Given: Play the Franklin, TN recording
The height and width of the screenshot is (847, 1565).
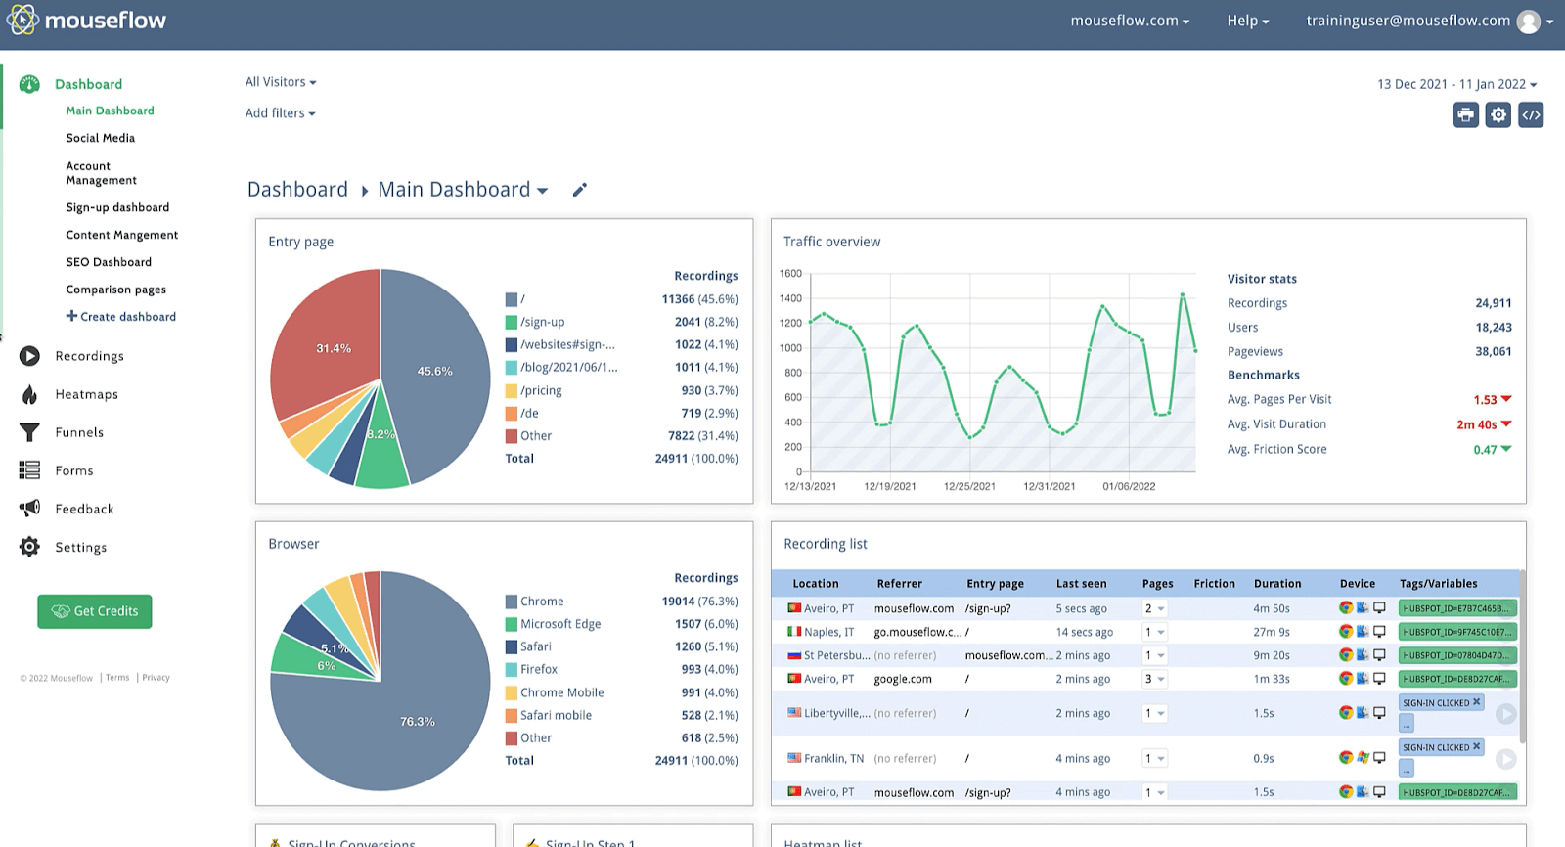Looking at the screenshot, I should click(x=1506, y=759).
